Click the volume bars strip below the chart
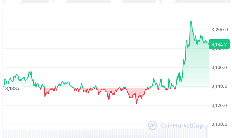Image resolution: width=232 pixels, height=138 pixels. click(x=105, y=133)
